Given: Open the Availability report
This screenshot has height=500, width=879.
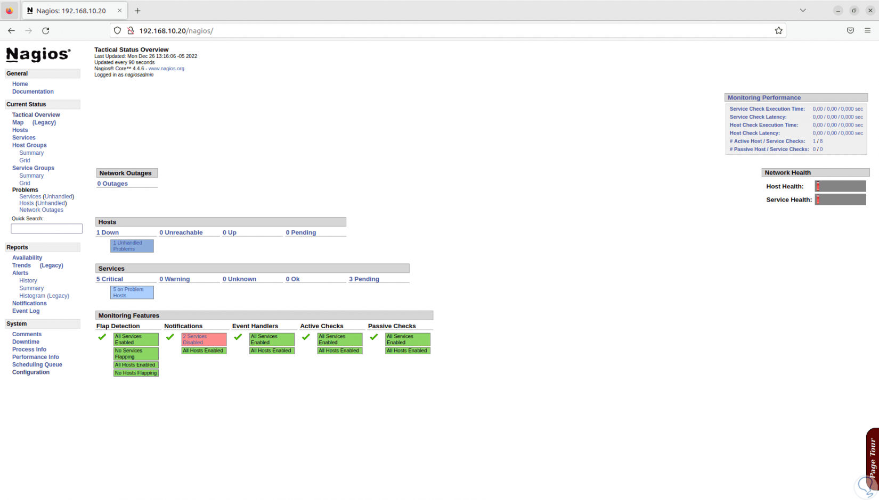Looking at the screenshot, I should pos(27,258).
